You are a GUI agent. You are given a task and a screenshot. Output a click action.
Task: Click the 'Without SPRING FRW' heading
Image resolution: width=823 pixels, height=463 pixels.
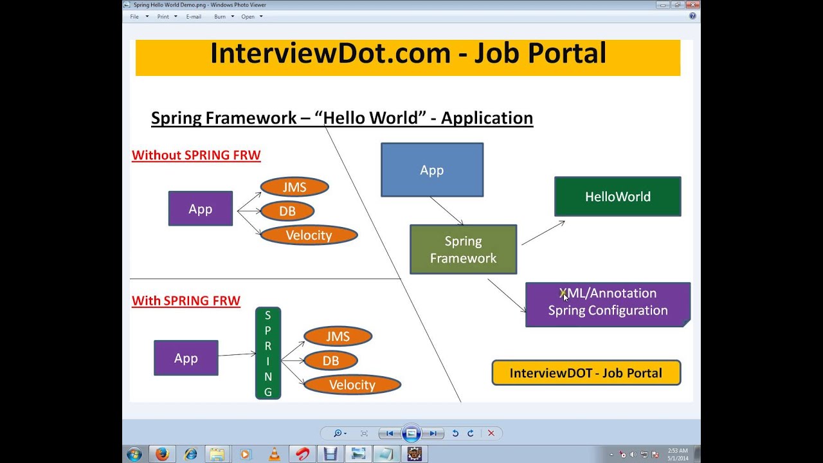pyautogui.click(x=196, y=155)
